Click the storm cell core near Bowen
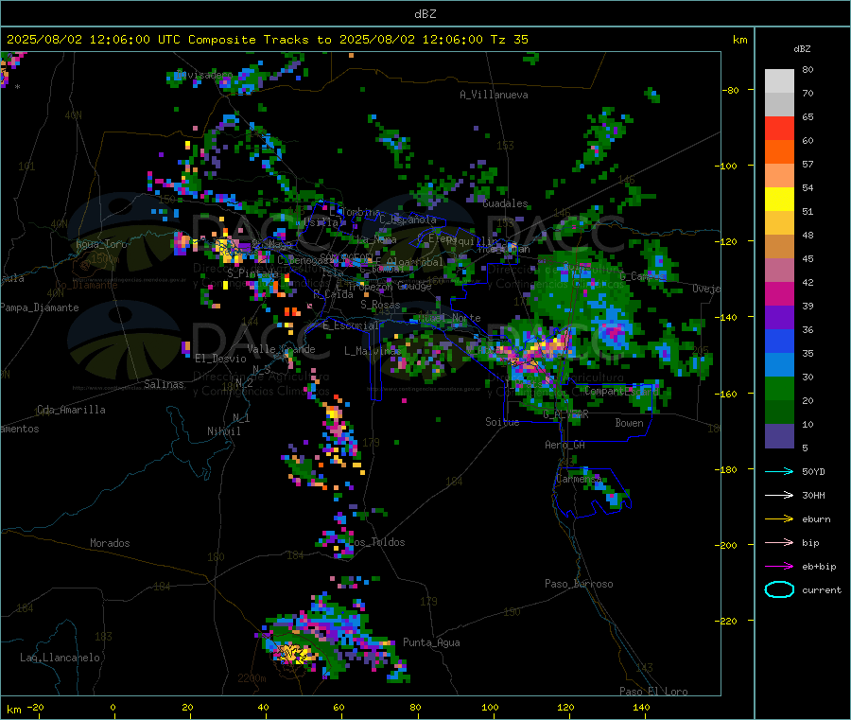851x720 pixels. 614,332
